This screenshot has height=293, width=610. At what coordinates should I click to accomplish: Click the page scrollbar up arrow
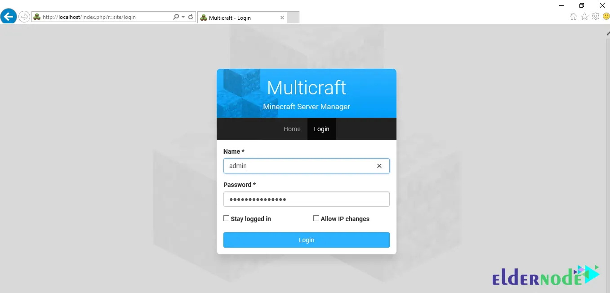tap(608, 32)
